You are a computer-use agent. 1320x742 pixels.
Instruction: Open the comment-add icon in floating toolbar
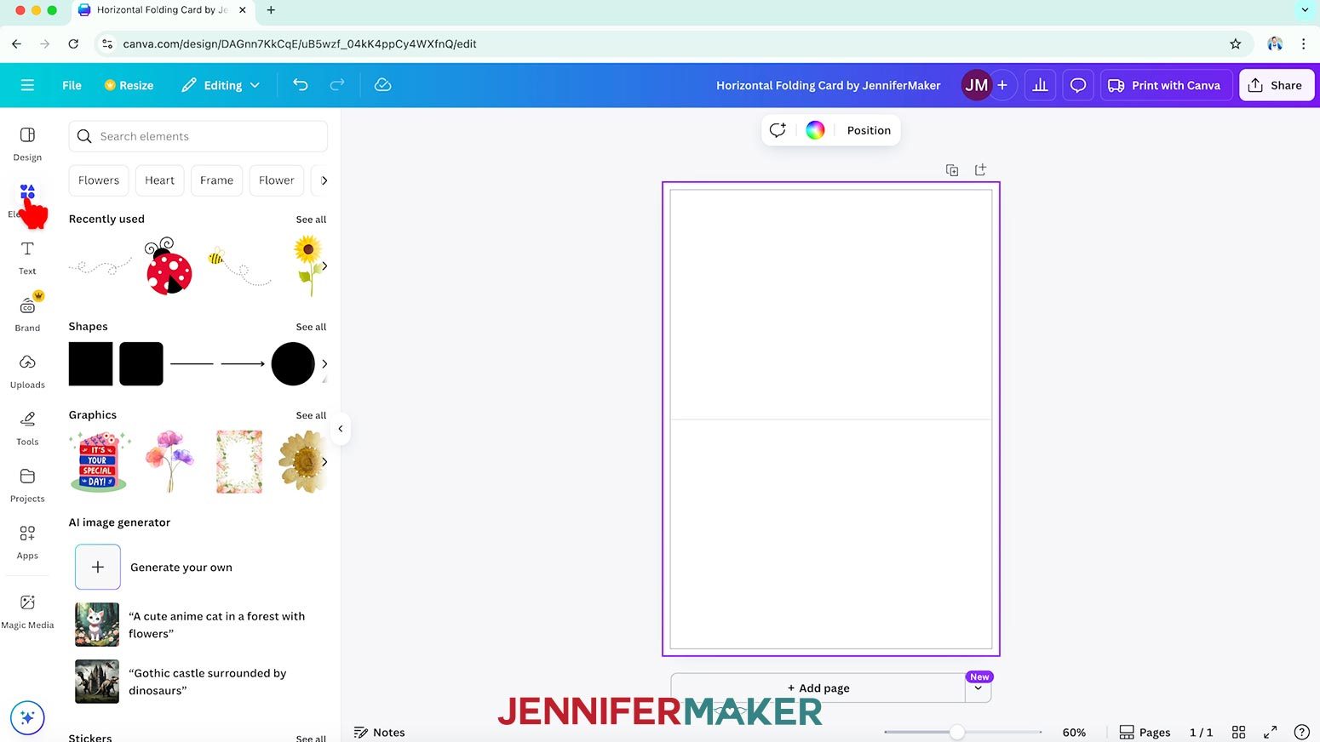[778, 130]
